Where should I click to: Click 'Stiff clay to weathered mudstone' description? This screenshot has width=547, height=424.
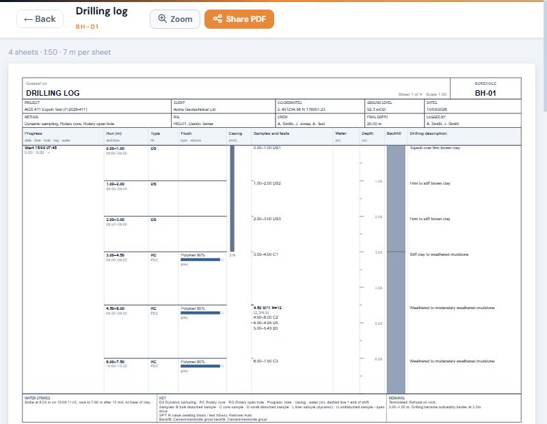tap(439, 254)
